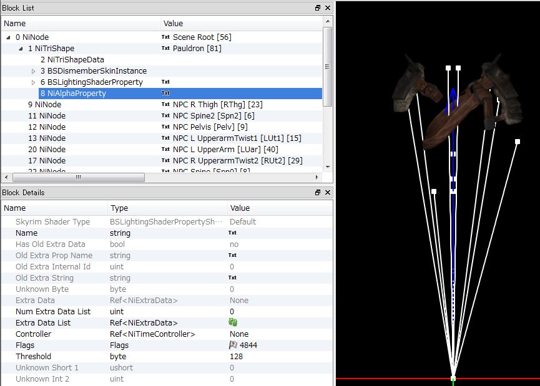This screenshot has width=540, height=386.
Task: Click Txt icon beside NPC L UpperarmTwist1
Action: pos(165,138)
